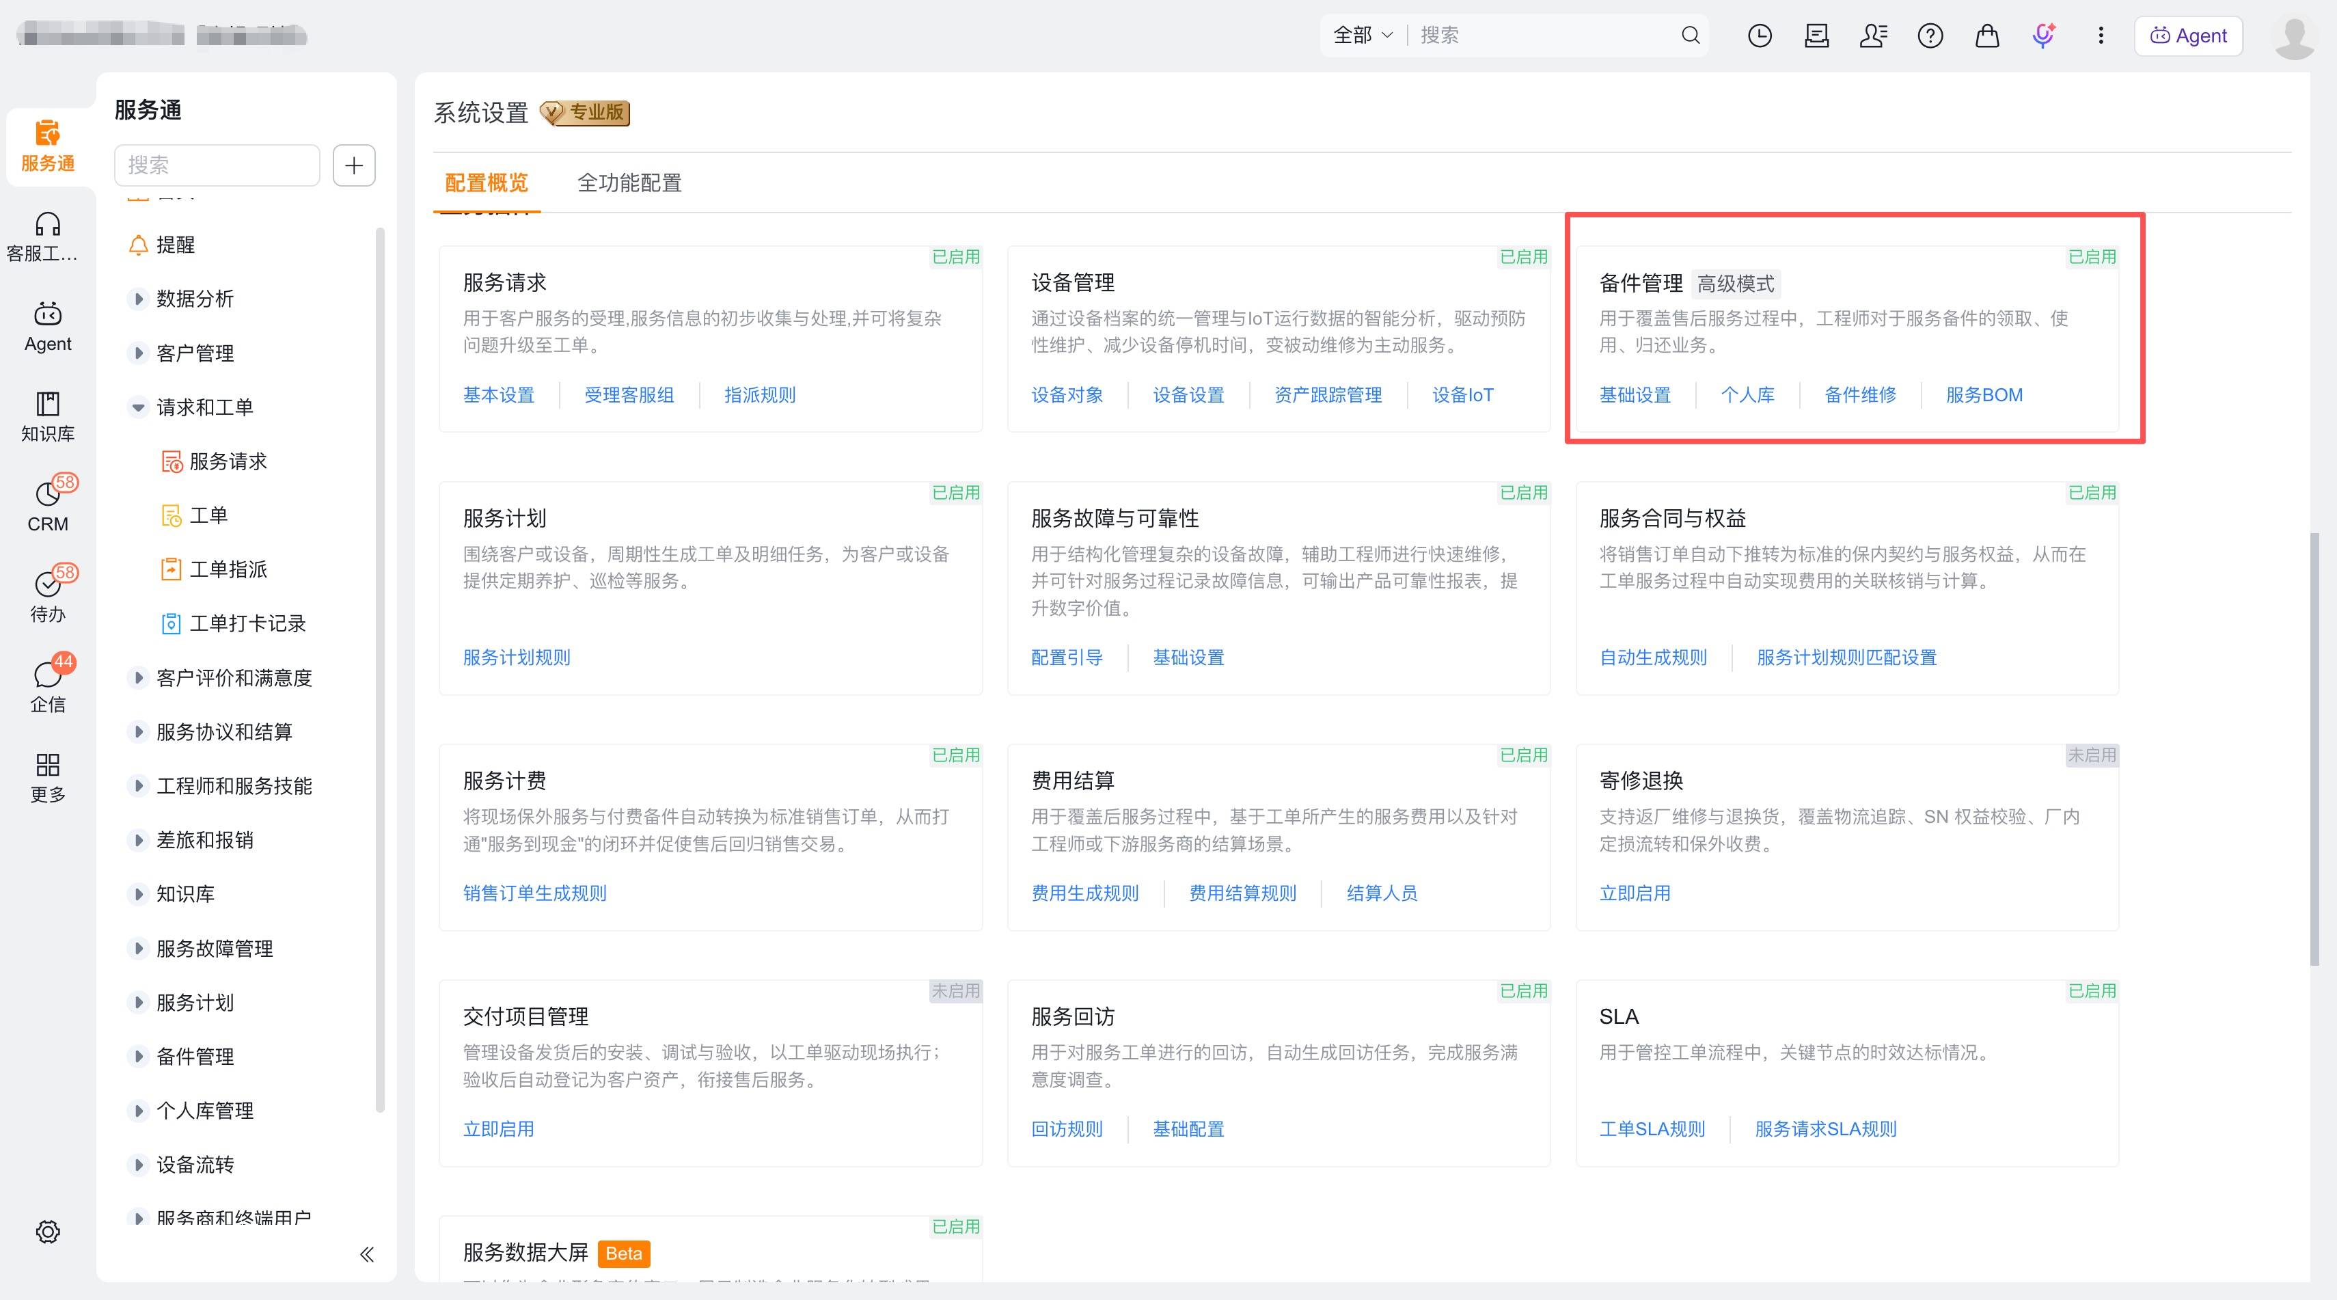The width and height of the screenshot is (2337, 1300).
Task: Expand 客户评价和满意度 tree group
Action: 138,677
